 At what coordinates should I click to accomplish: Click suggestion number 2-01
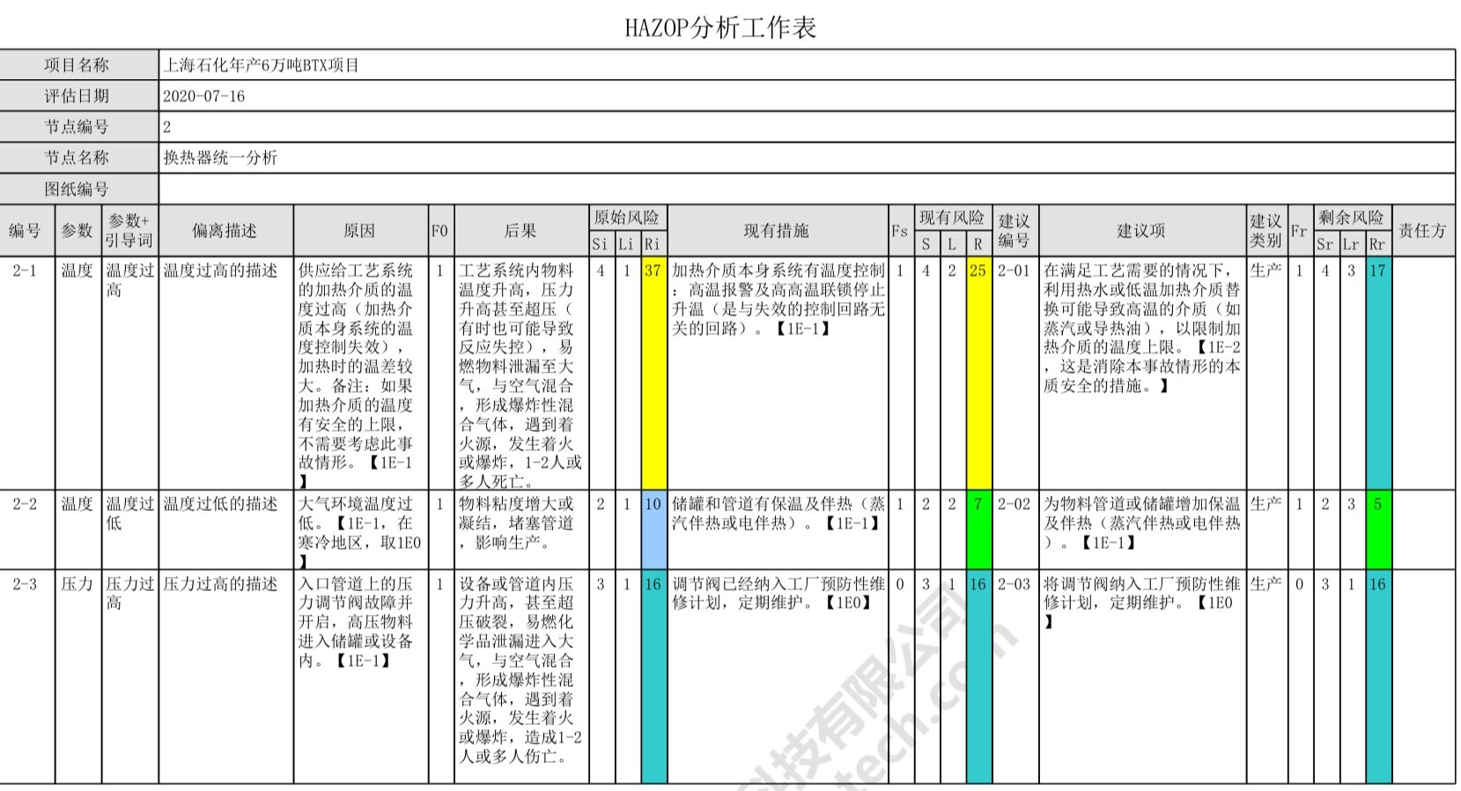click(x=1015, y=373)
